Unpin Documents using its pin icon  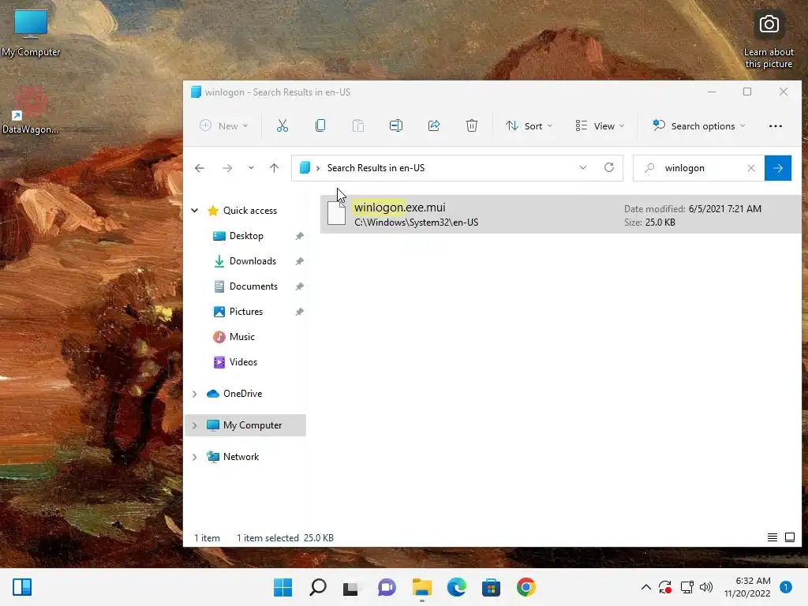tap(299, 286)
